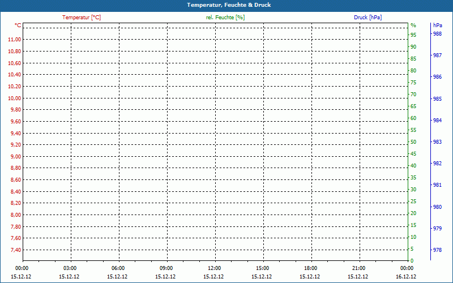Click the 70 humidity axis value
This screenshot has width=453, height=283.
coord(413,95)
